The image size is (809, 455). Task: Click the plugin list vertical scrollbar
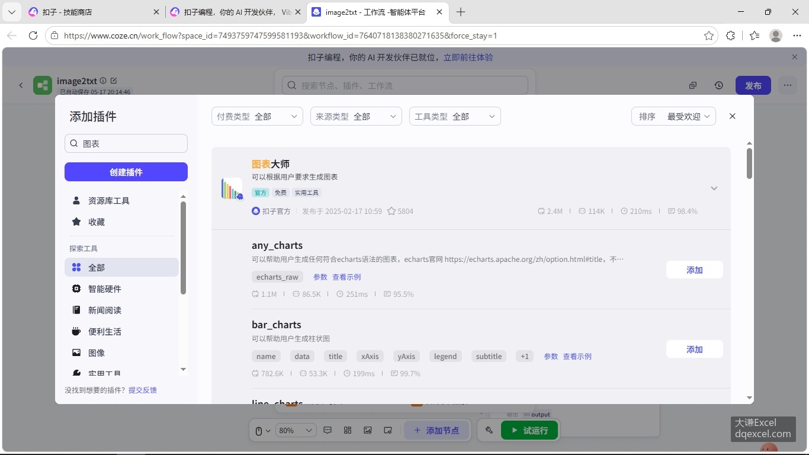(749, 163)
